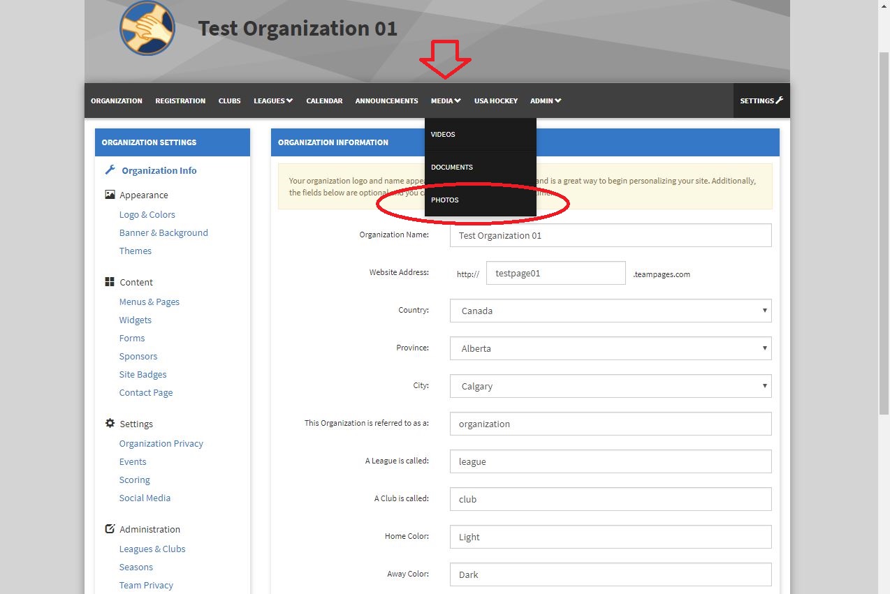
Task: Expand the Admin menu chevron
Action: pos(558,101)
